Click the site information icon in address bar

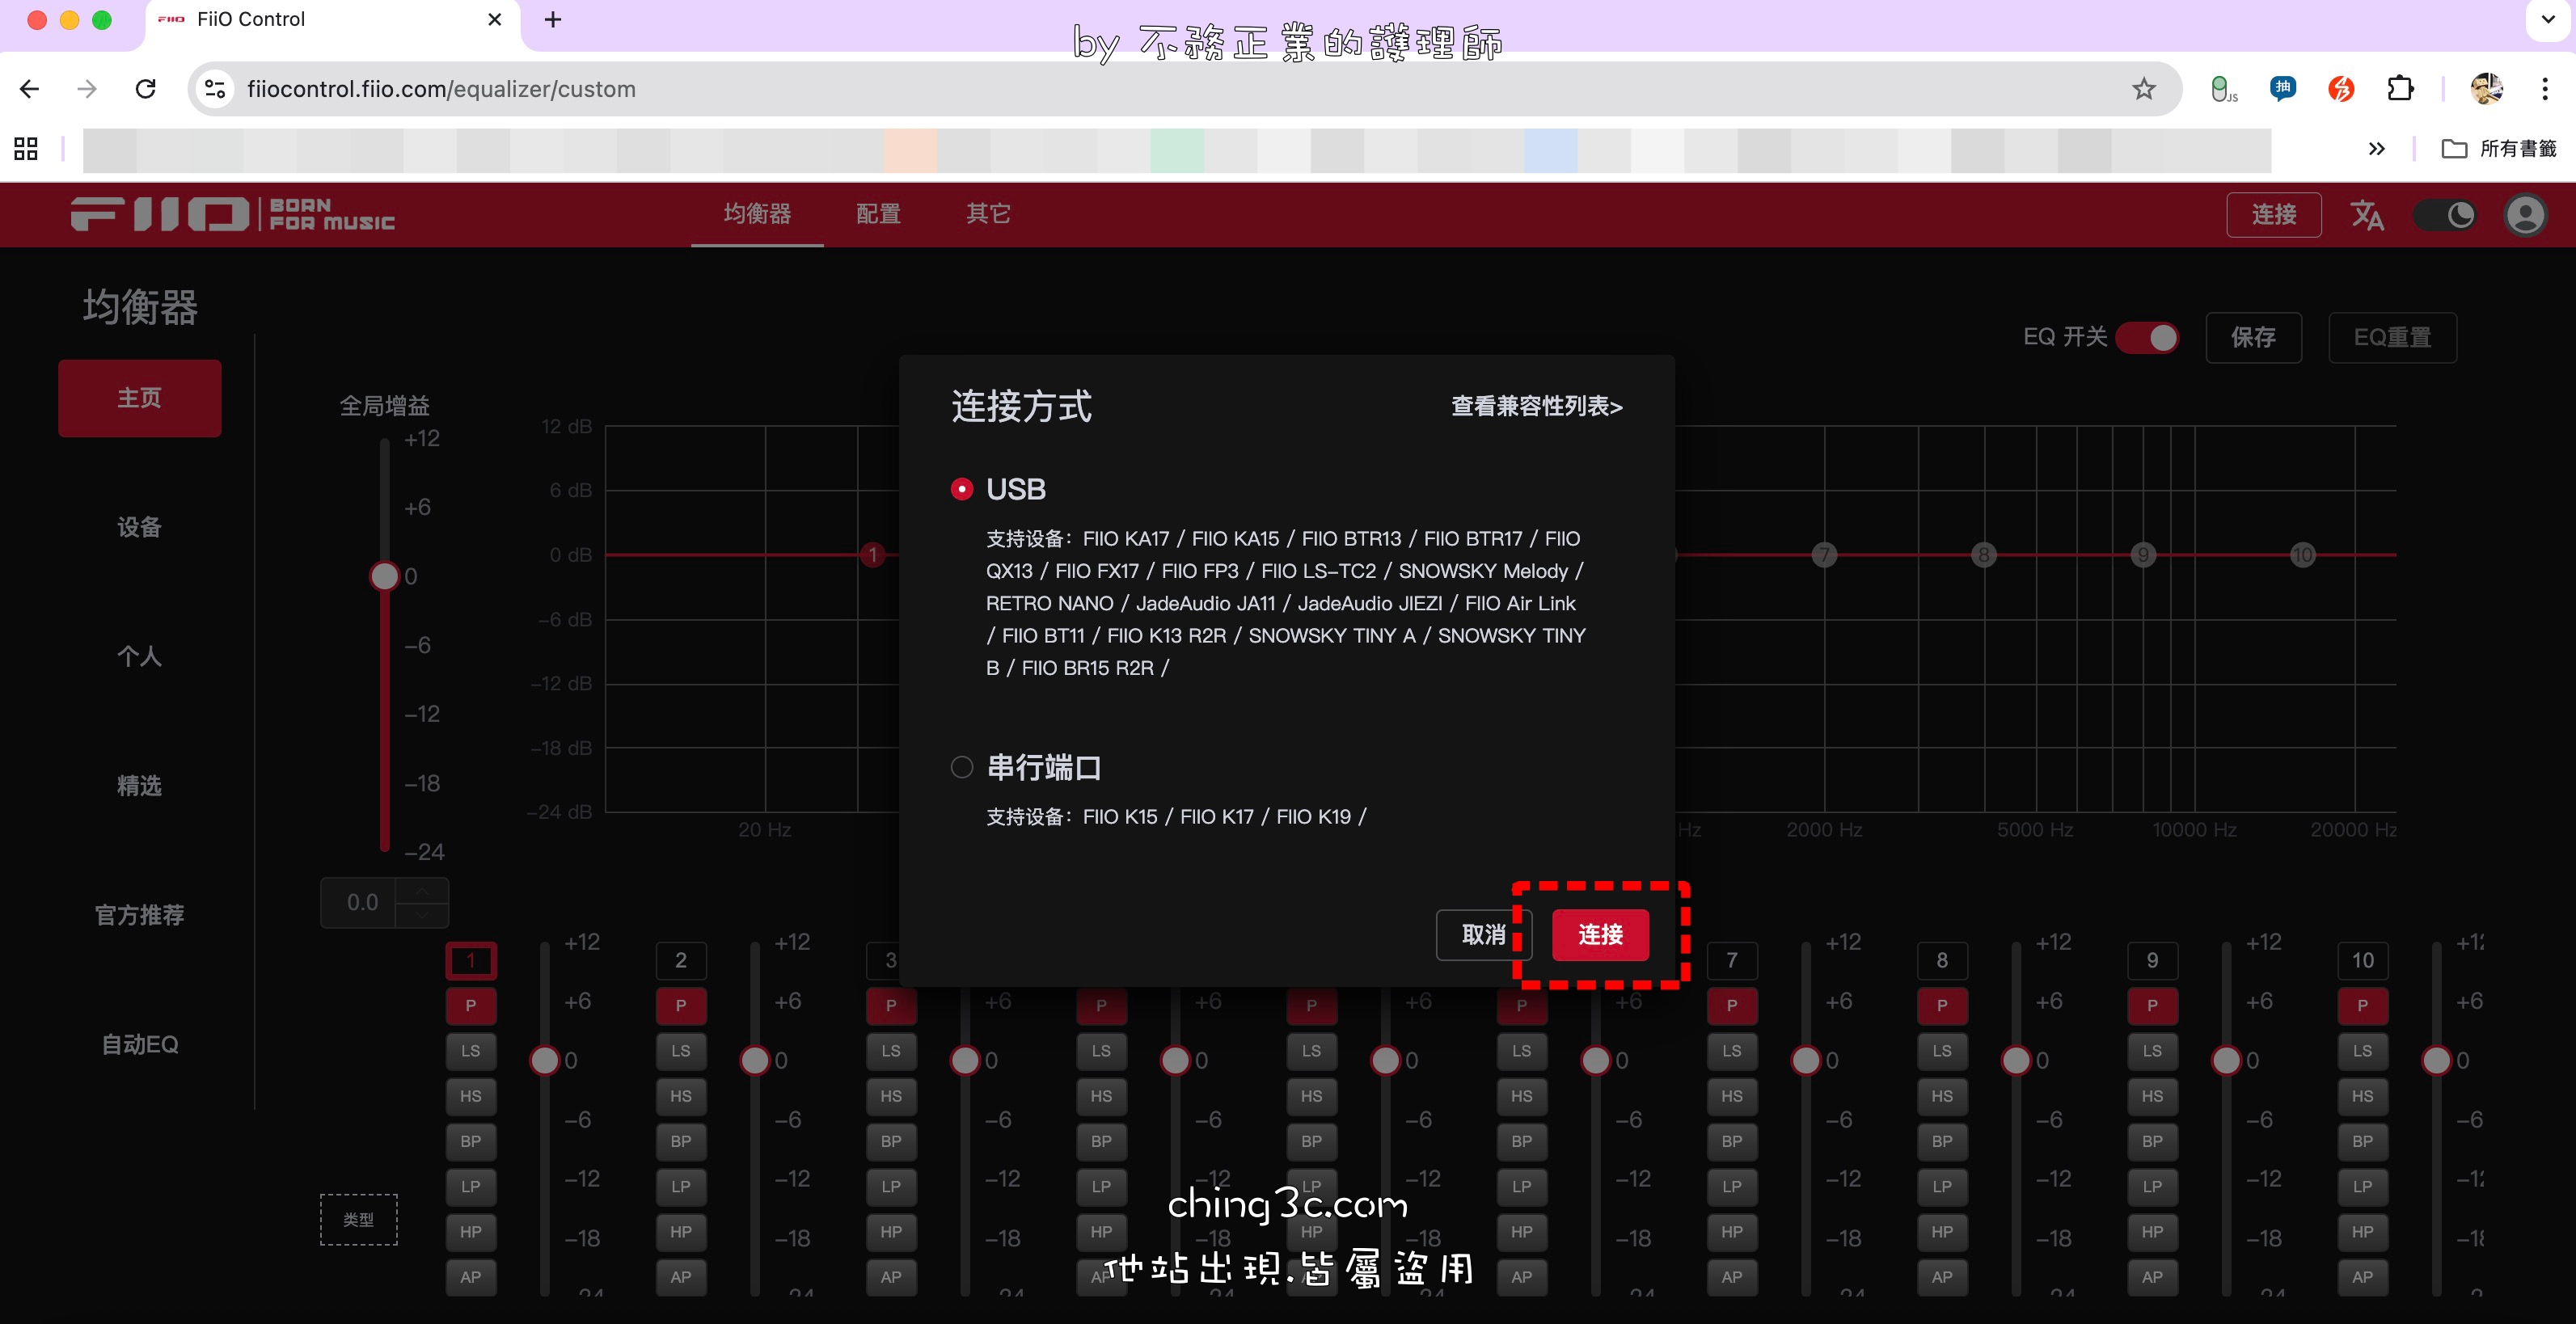point(215,89)
